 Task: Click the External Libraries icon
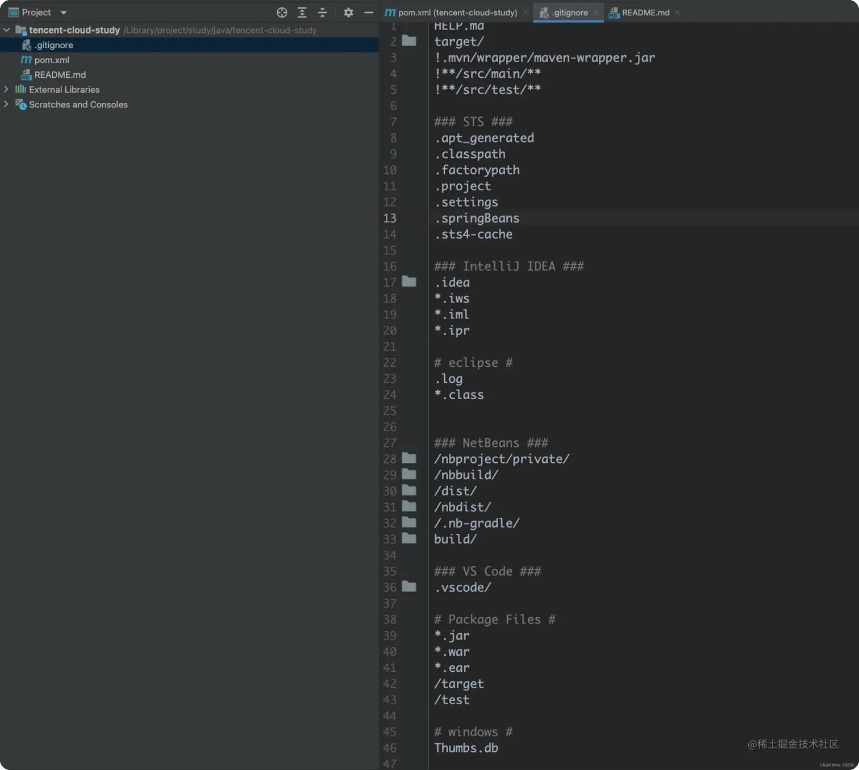coord(20,89)
